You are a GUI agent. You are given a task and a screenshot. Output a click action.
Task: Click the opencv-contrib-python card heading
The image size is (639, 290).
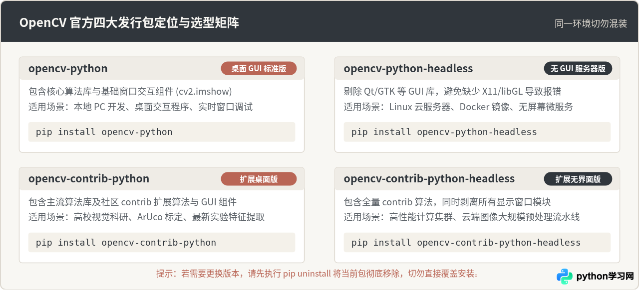(x=89, y=179)
